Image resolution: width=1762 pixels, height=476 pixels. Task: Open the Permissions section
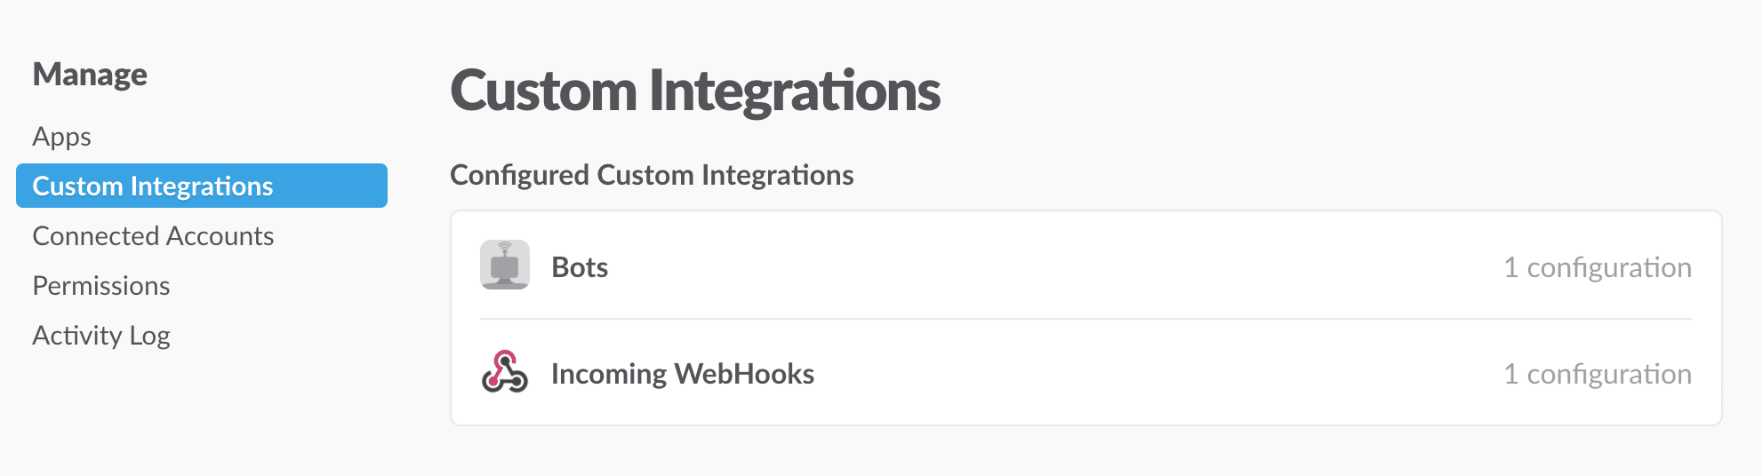point(101,286)
